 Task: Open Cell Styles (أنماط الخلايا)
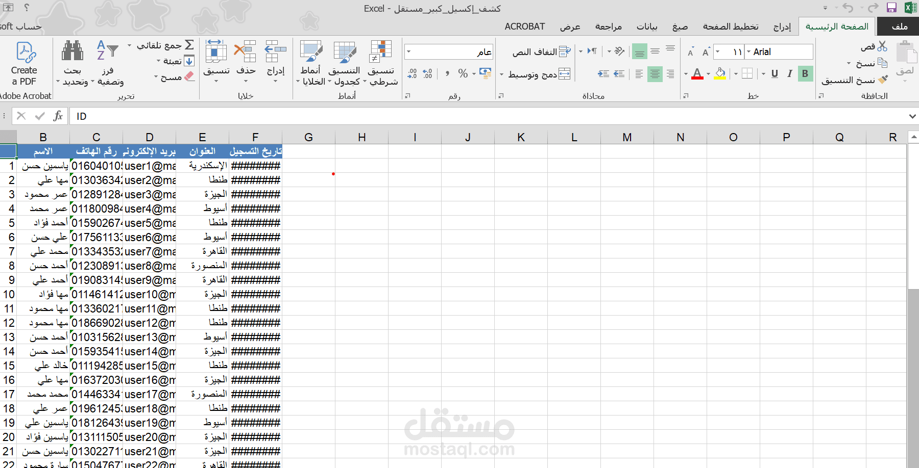pyautogui.click(x=311, y=63)
